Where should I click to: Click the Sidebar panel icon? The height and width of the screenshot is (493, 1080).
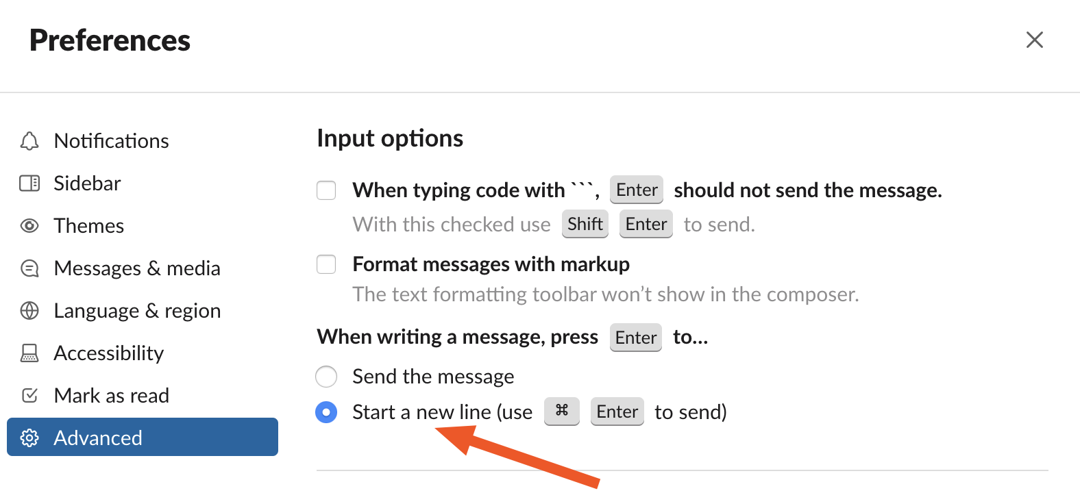(x=29, y=184)
